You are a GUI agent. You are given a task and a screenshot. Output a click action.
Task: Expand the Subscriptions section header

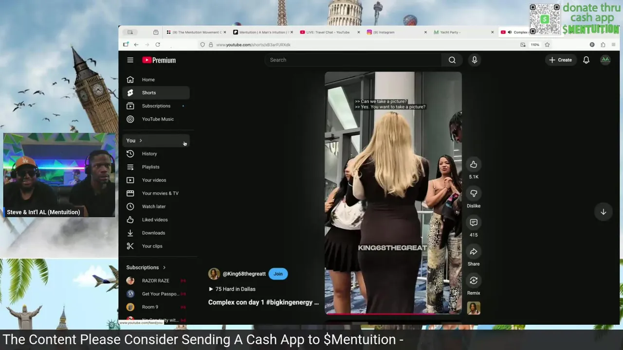146,267
